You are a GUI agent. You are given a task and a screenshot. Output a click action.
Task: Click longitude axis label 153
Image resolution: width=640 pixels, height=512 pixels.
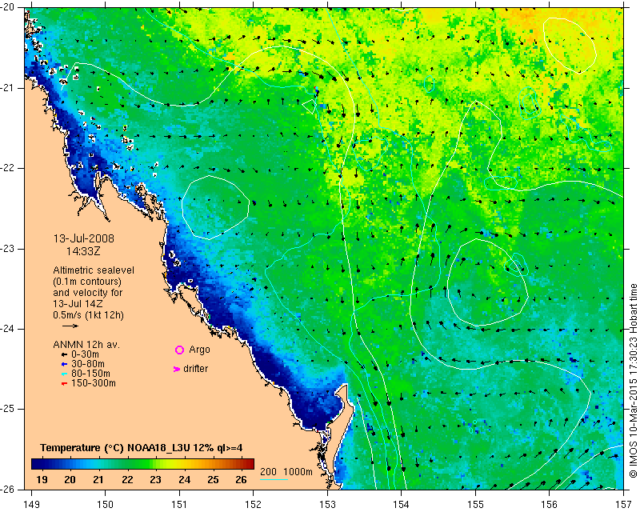pyautogui.click(x=327, y=505)
